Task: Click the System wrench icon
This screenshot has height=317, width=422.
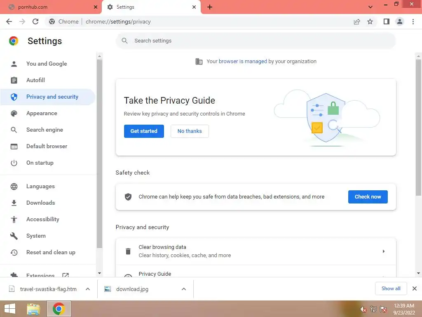Action: pyautogui.click(x=14, y=236)
